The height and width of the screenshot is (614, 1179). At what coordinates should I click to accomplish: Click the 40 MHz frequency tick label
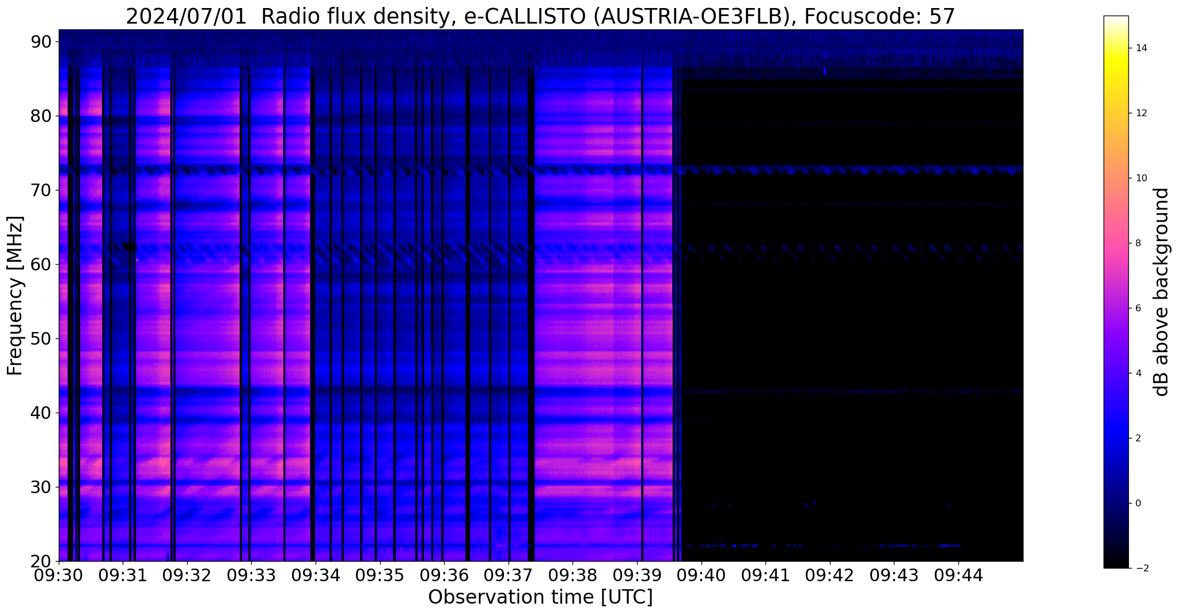42,413
